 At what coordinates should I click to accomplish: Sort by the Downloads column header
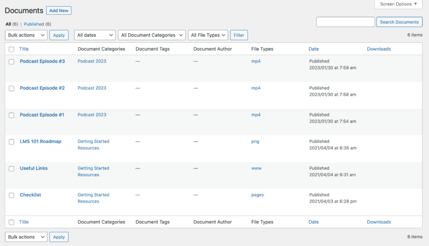379,49
